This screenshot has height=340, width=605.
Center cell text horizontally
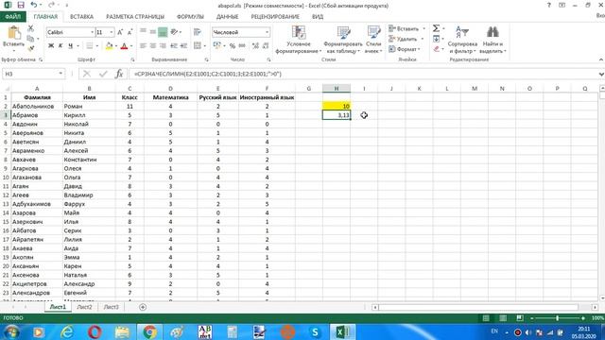pos(153,46)
